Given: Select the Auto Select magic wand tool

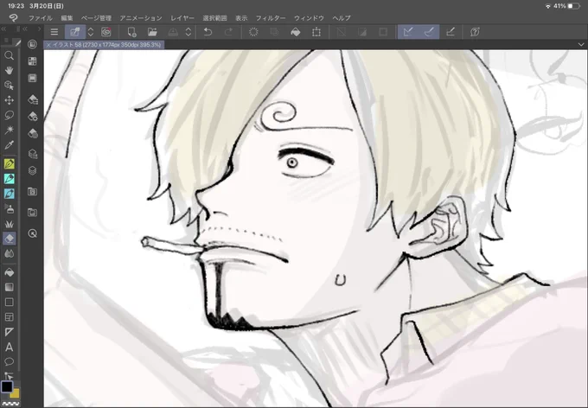Looking at the screenshot, I should click(x=9, y=130).
